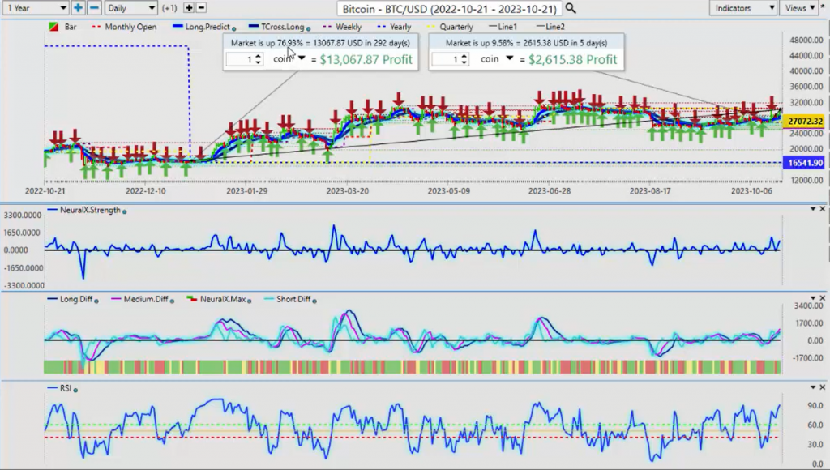Screen dimensions: 830x470
Task: Click the Short.Diff legend label
Action: click(293, 299)
